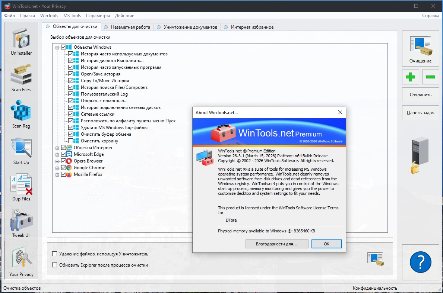
Task: Close the About WinTools.net dialog
Action: click(x=340, y=113)
